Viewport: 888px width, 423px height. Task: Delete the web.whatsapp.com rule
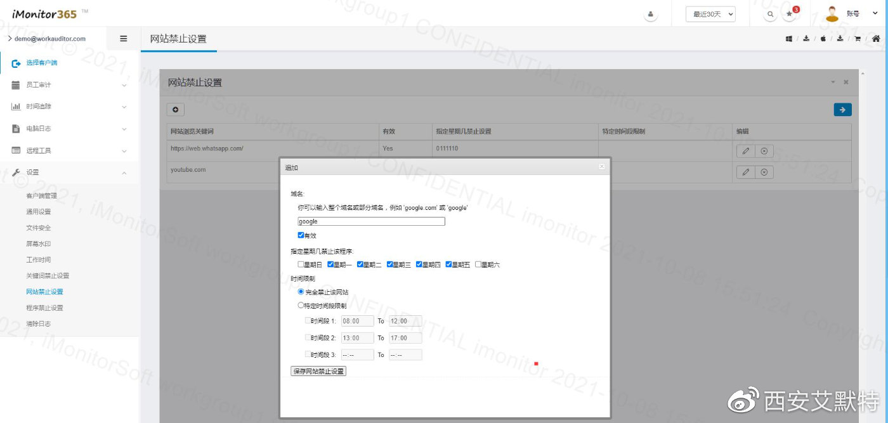pyautogui.click(x=764, y=150)
